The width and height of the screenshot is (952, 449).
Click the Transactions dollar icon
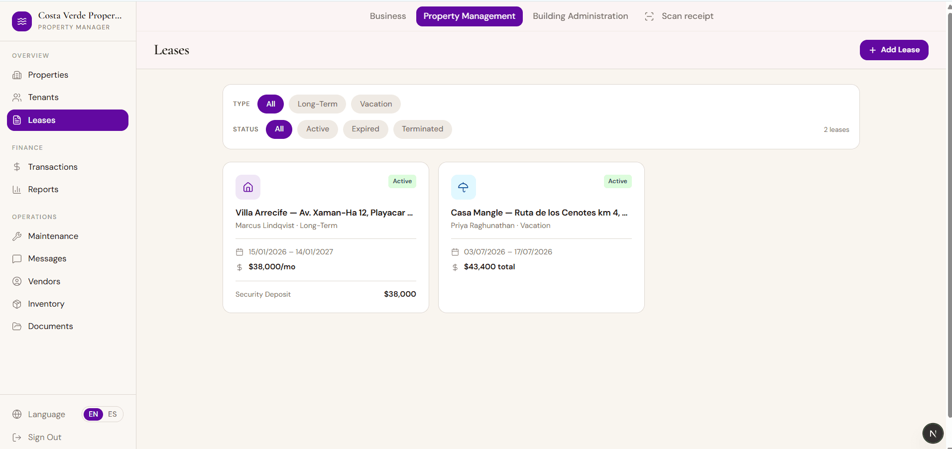17,167
